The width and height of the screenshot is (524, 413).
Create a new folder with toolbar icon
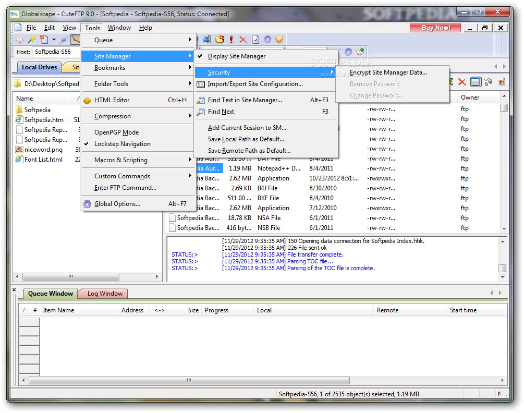220,40
